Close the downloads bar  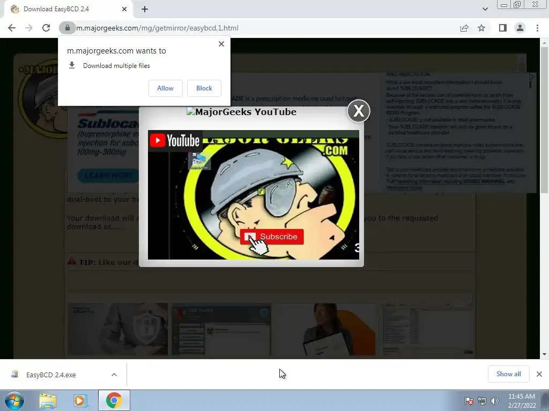[539, 374]
